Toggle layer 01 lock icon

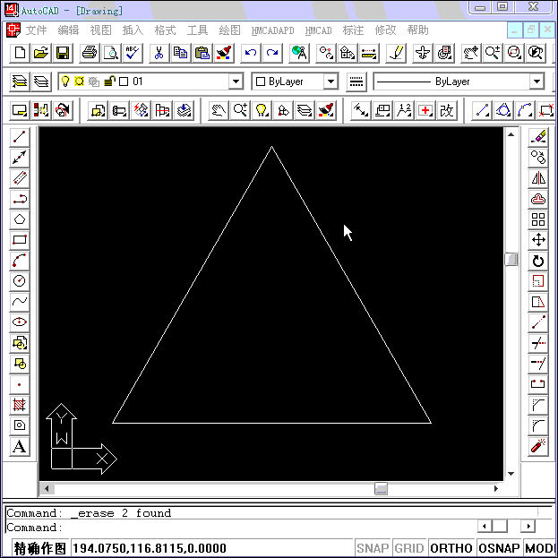pos(109,82)
